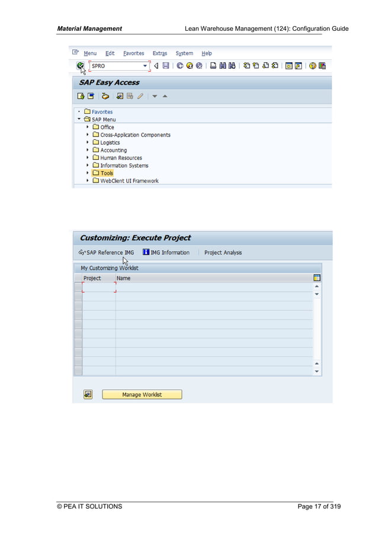
Task: Click the table settings icon in worklist header
Action: (316, 278)
